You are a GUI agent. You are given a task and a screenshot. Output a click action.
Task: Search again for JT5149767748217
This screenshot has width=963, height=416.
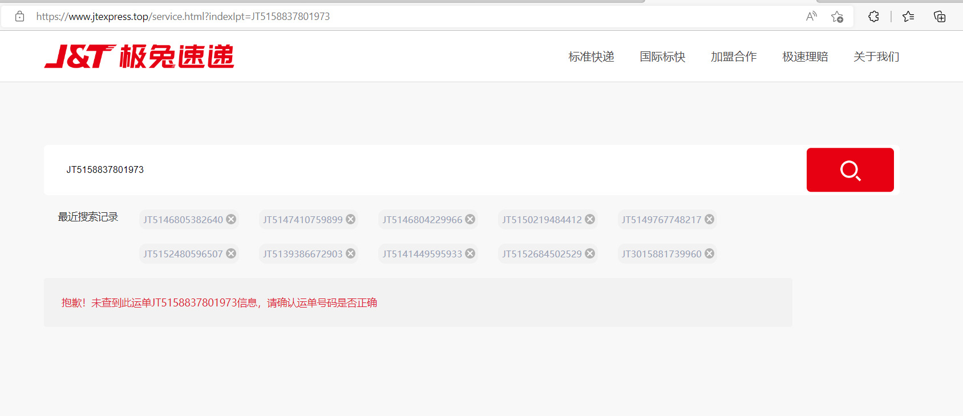[x=661, y=220]
